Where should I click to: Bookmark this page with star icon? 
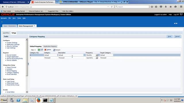pos(152,7)
